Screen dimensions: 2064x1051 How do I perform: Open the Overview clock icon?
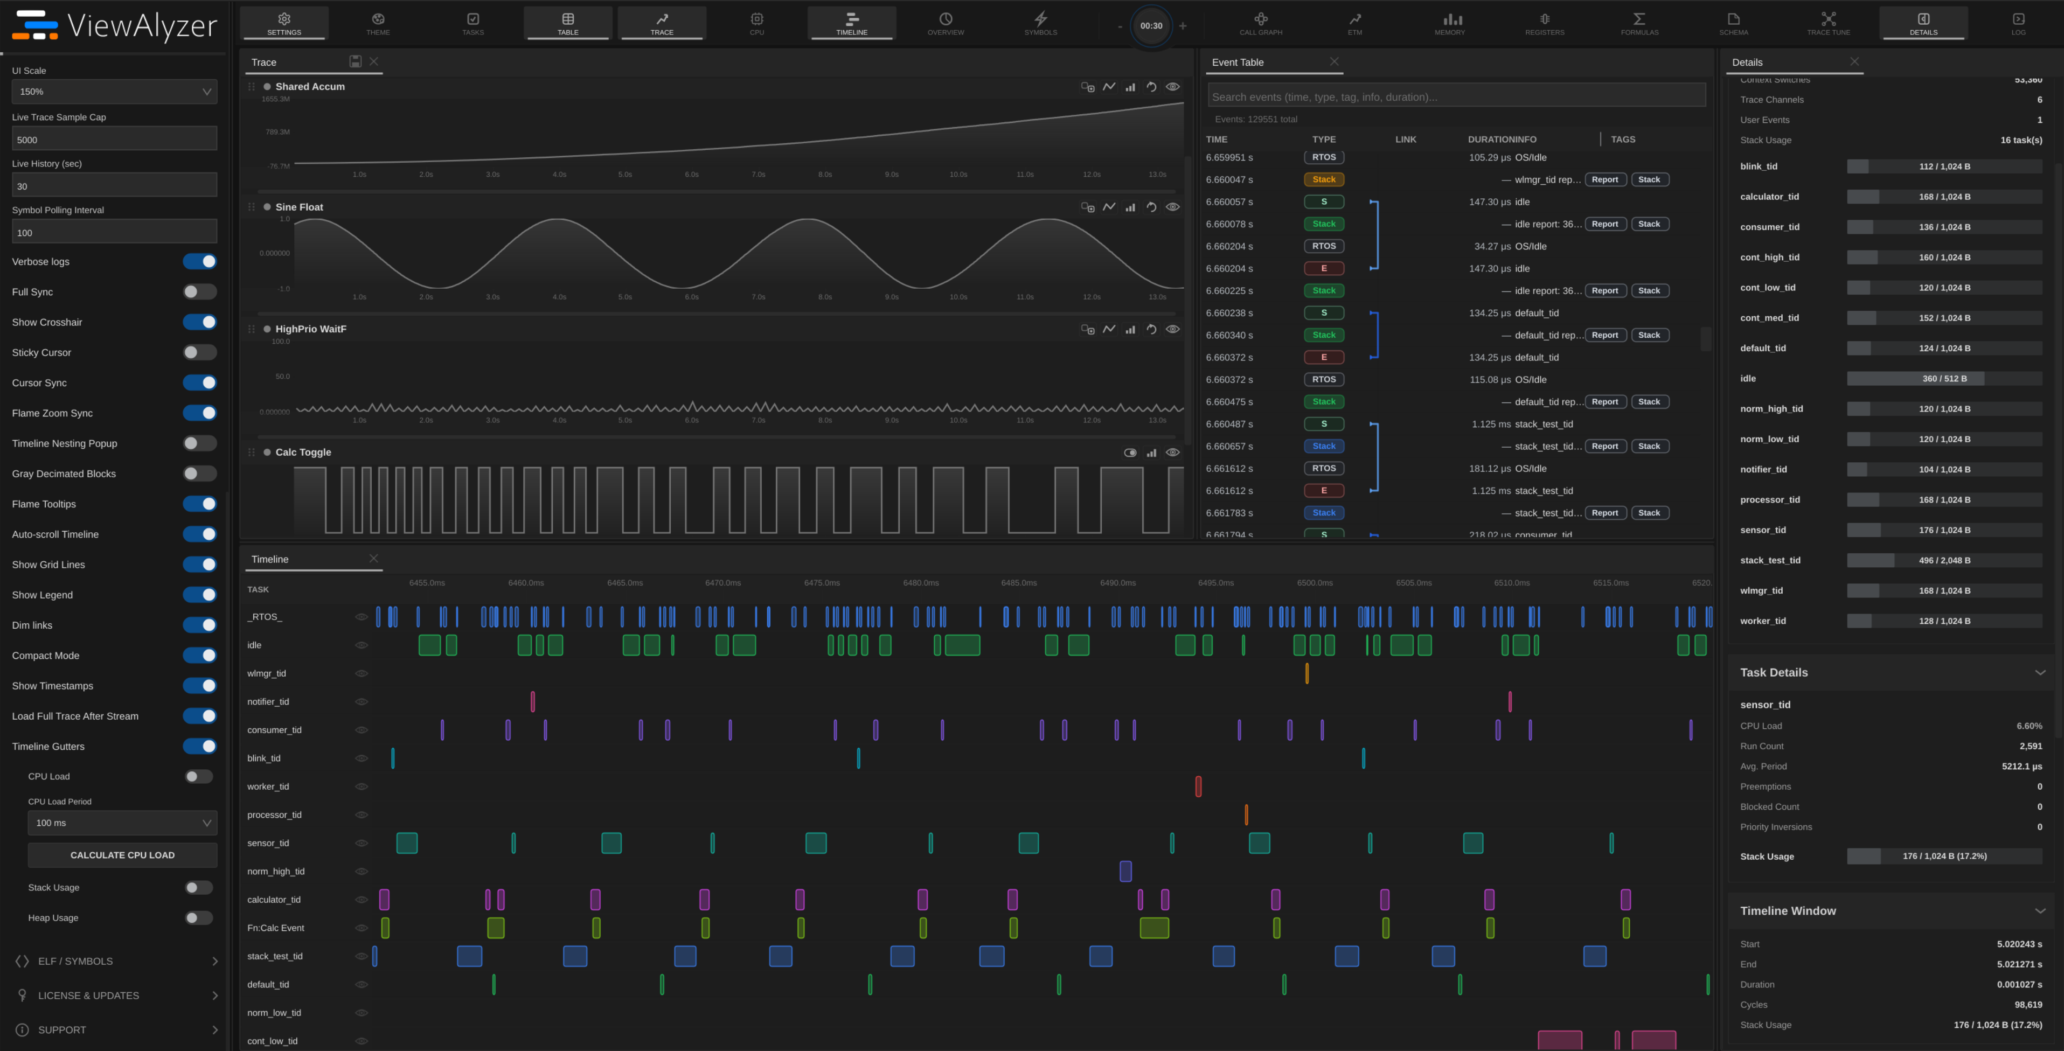click(x=946, y=23)
